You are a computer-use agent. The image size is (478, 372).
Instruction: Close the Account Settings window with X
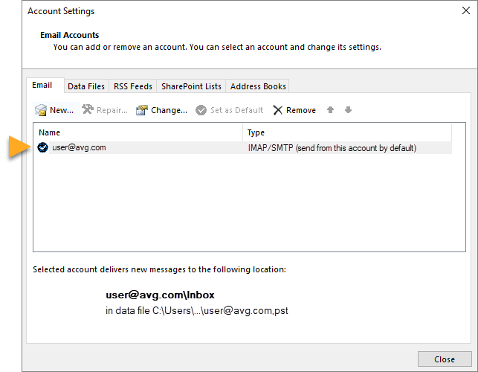pyautogui.click(x=465, y=11)
